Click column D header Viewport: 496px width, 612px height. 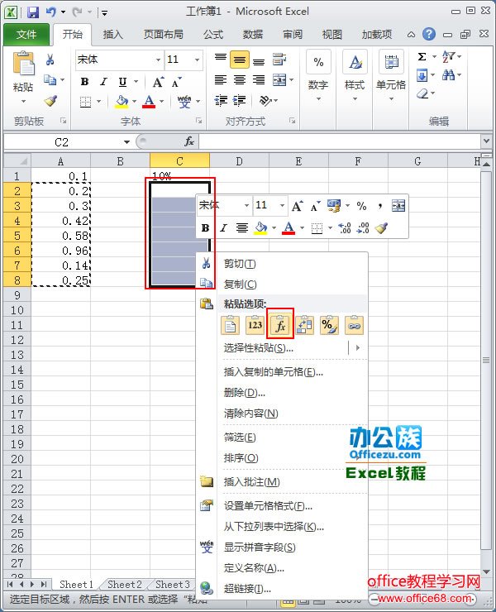click(239, 161)
